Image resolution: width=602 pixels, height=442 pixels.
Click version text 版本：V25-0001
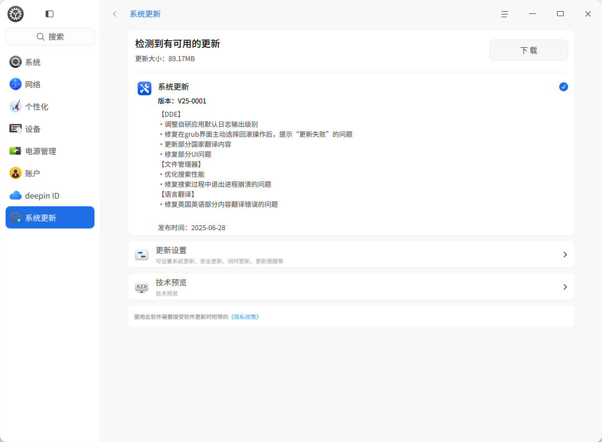coord(182,101)
